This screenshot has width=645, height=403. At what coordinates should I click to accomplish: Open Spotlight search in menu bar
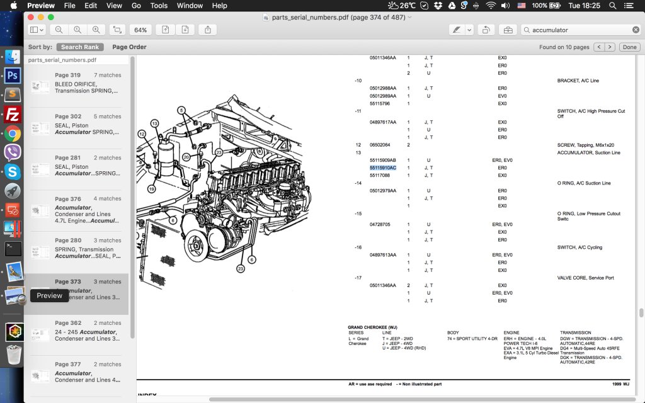pos(612,5)
